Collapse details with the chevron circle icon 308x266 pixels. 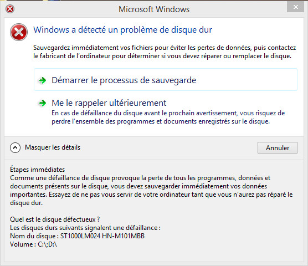coord(15,147)
